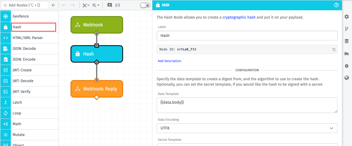Select the JWT: Decode node icon
Image resolution: width=352 pixels, height=146 pixels.
point(6,81)
